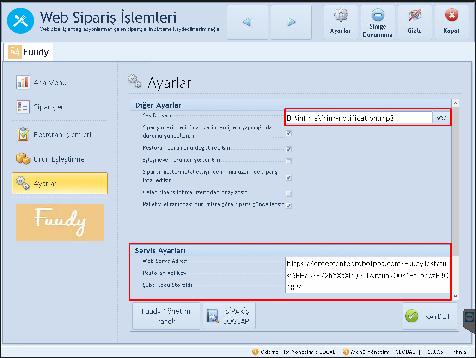Screen dimensions: 476x358
Task: Click the Web Sipariş fork-knife logo icon
Action: point(21,21)
